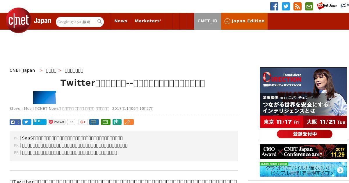The image size is (349, 183).
Task: Click the CNET Japan logo
Action: pos(29,21)
